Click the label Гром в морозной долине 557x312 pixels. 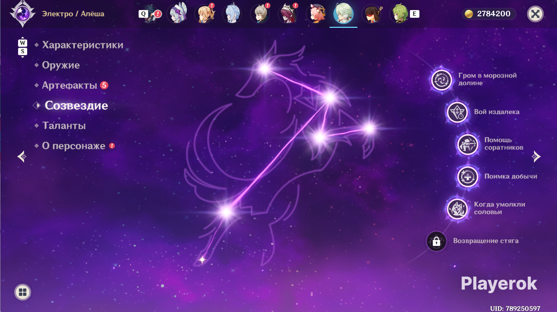[x=487, y=79]
